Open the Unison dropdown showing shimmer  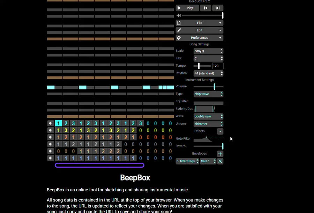208,124
